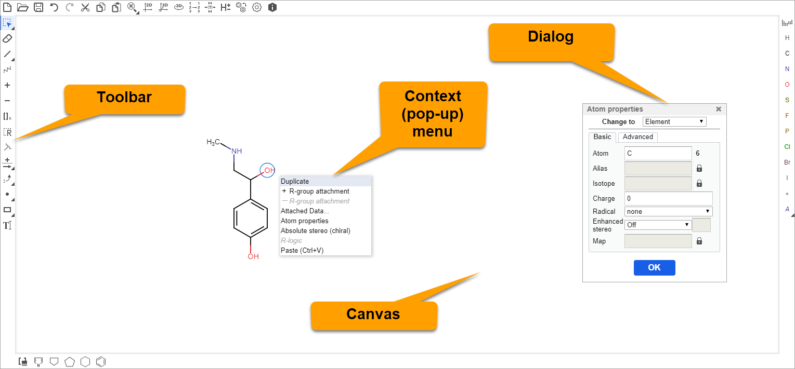Open the Enhanced stereo dropdown

658,225
